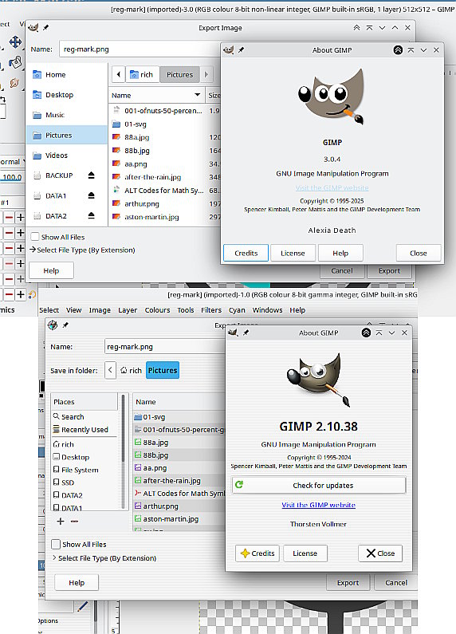
Task: Open the Windows menu in GIMP 2.10
Action: (267, 309)
